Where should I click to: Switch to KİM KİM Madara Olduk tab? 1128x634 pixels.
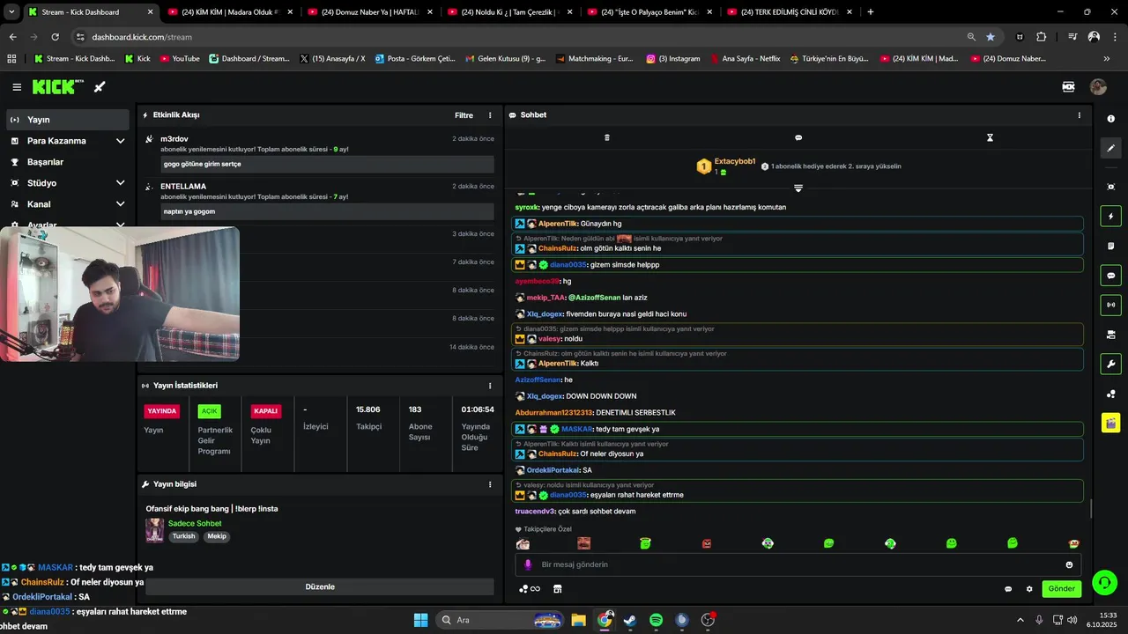point(230,12)
